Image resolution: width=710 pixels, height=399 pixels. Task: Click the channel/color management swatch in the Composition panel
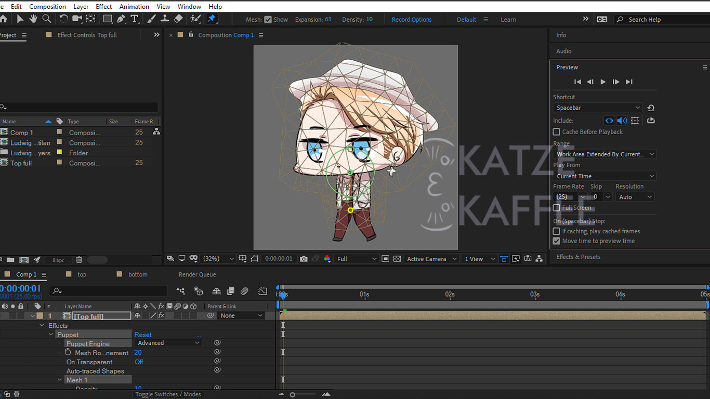click(327, 258)
